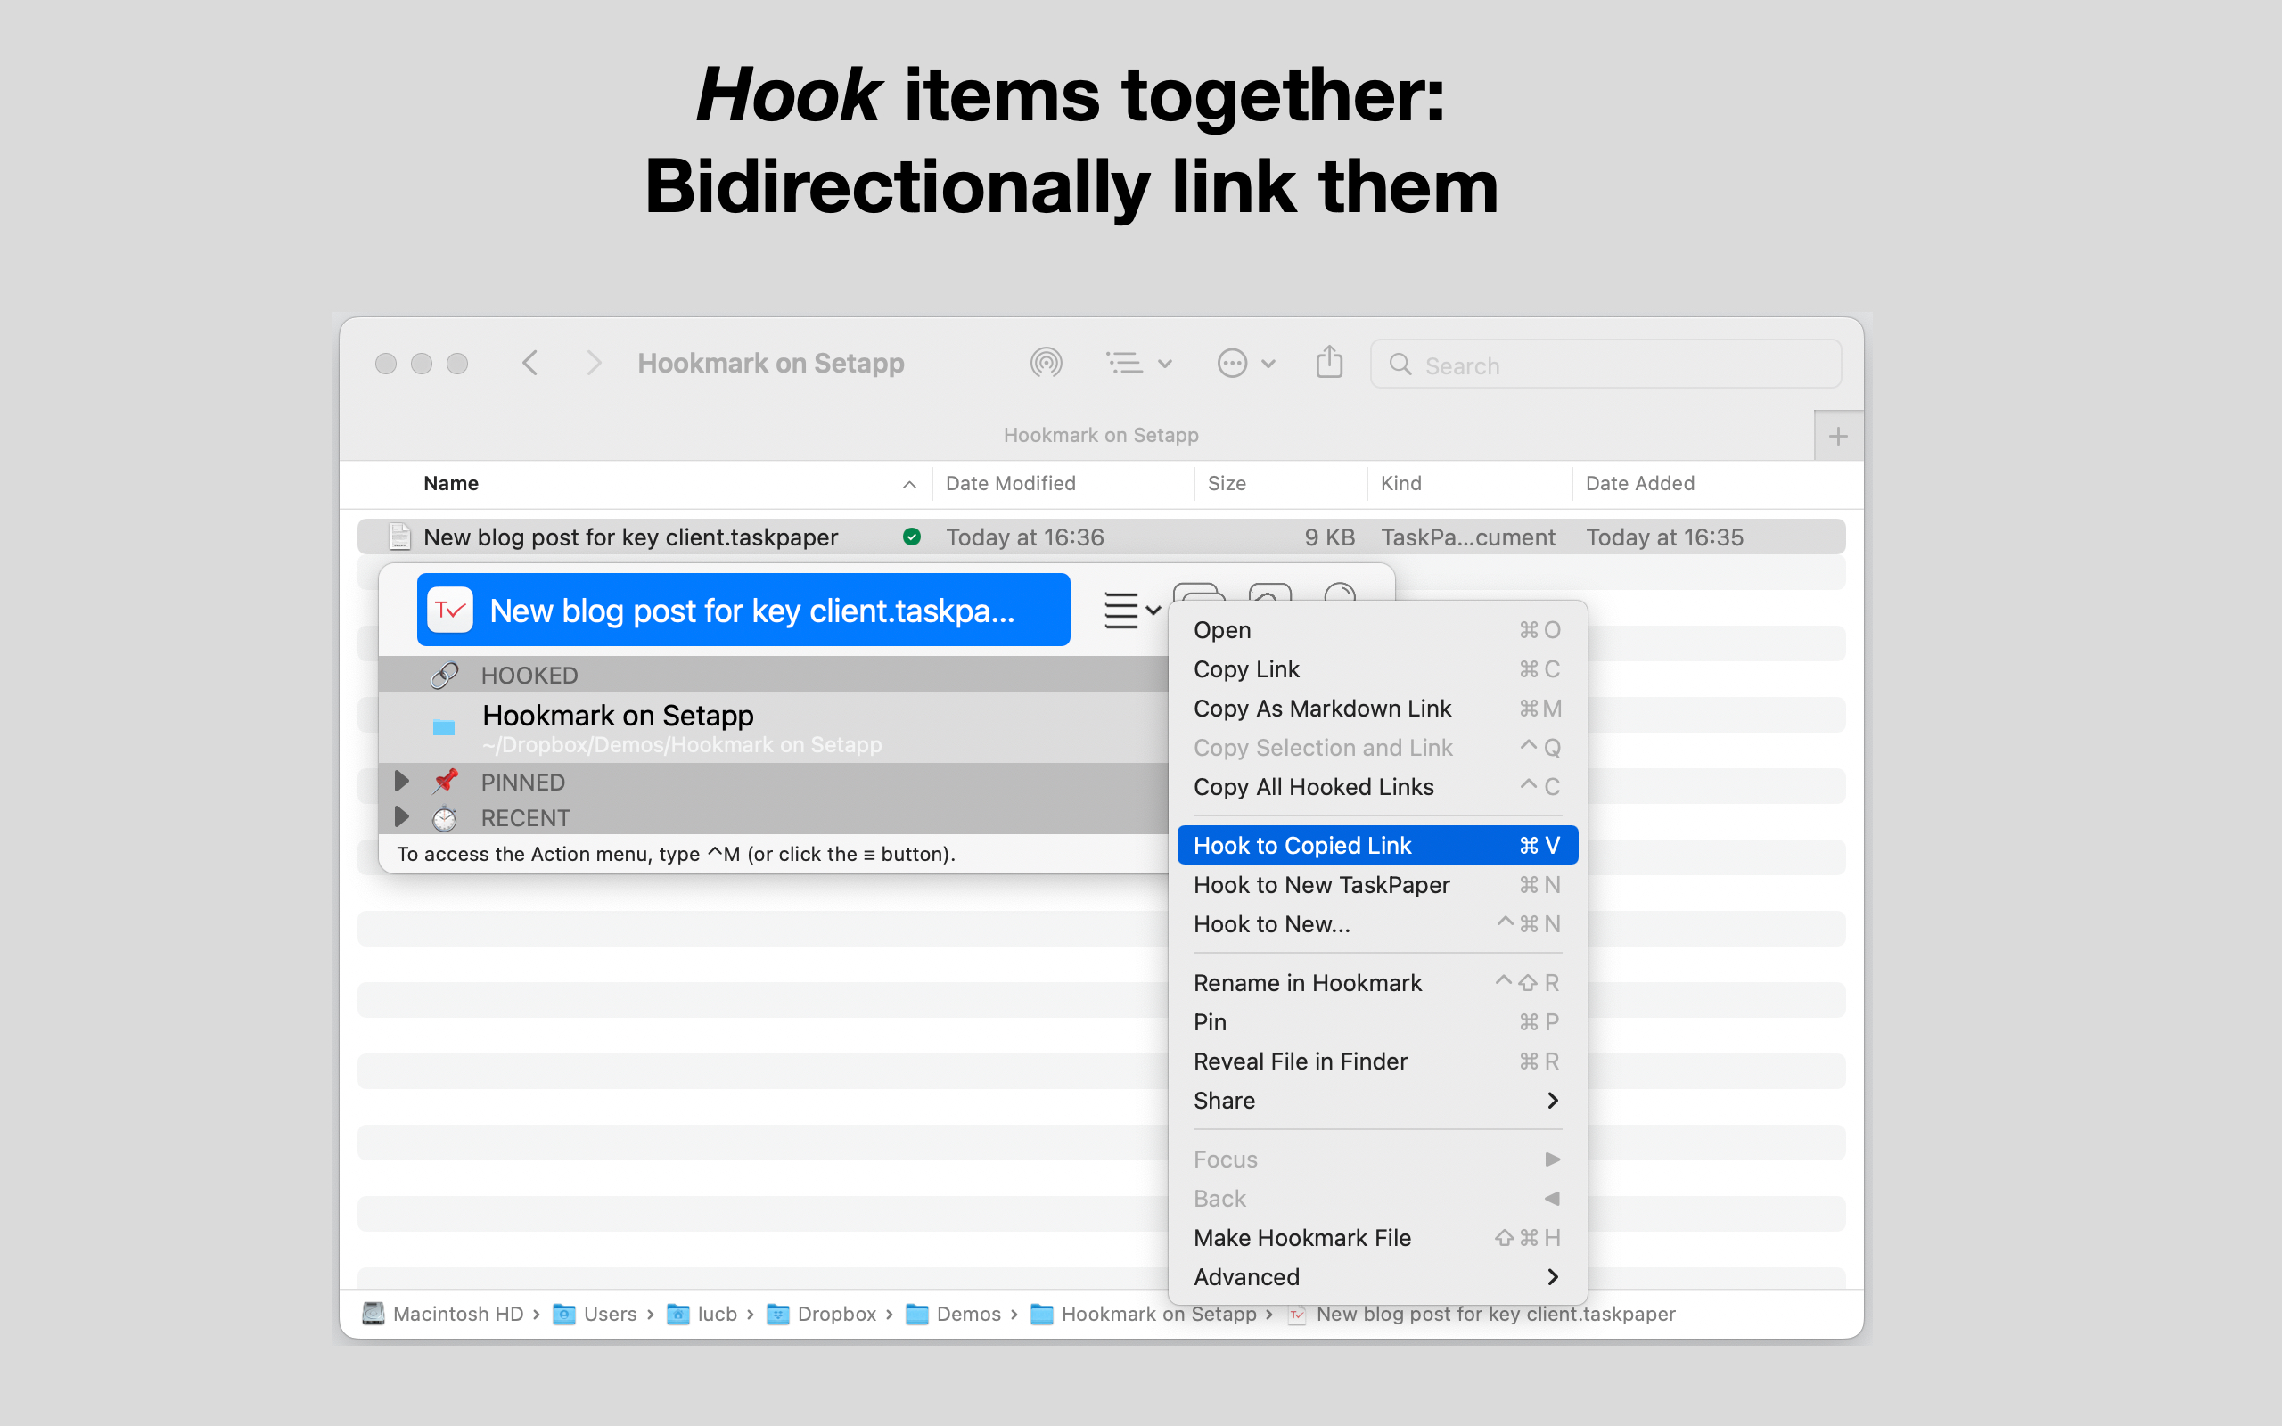Click the back navigation arrow
Screen dimensions: 2282x1426
click(x=530, y=362)
